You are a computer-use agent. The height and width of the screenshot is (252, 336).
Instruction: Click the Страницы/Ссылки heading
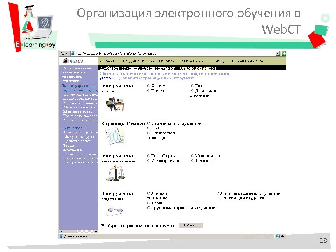click(x=124, y=124)
